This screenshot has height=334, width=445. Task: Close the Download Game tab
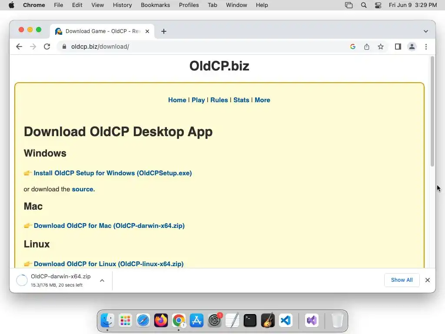tap(147, 31)
